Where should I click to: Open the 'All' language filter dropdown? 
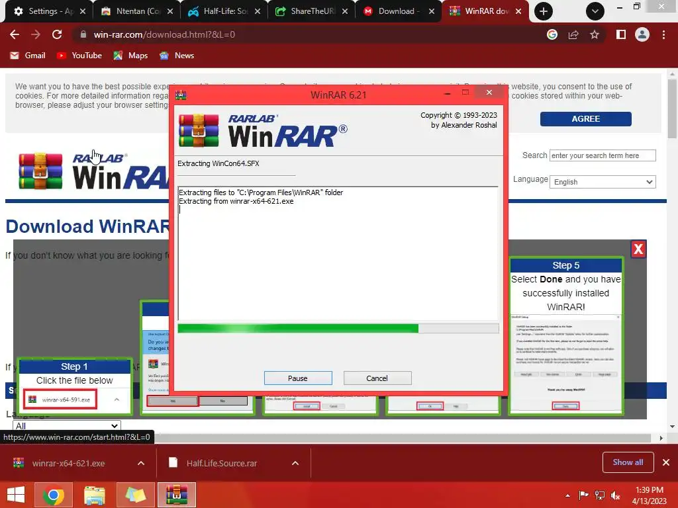(x=67, y=426)
